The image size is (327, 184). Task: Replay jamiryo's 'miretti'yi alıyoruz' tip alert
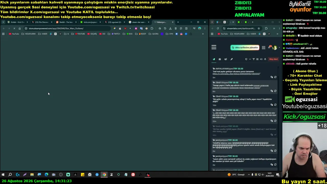click(x=275, y=151)
